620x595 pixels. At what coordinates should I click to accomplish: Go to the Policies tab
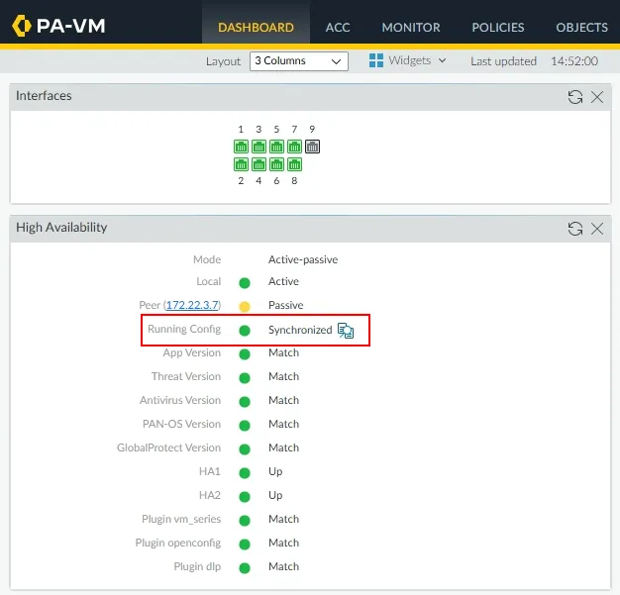[x=498, y=27]
